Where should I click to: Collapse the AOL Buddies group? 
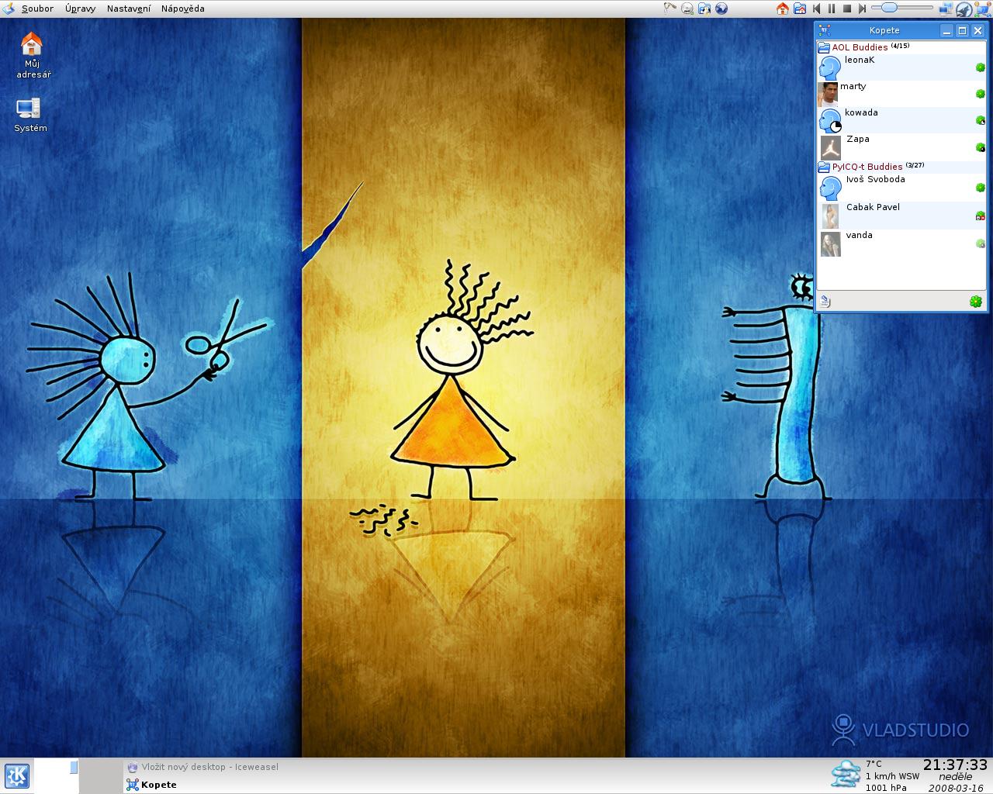(x=824, y=47)
